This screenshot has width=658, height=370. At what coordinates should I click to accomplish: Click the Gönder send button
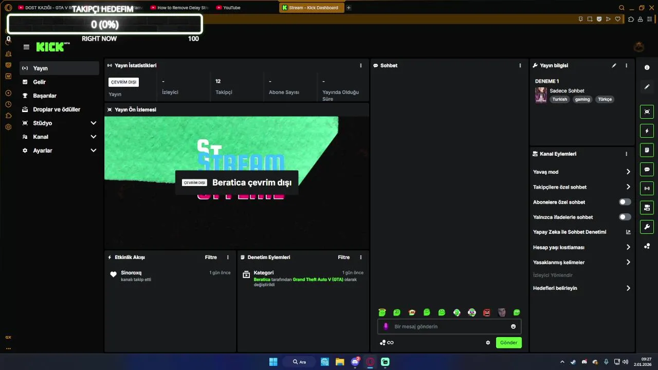point(508,342)
